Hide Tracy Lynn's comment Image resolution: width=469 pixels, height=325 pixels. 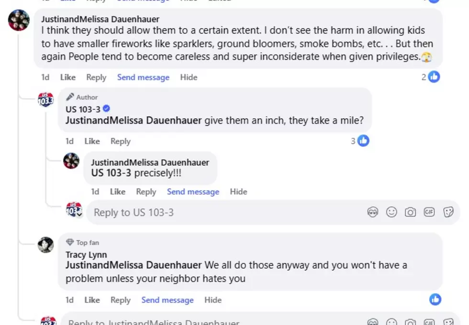(x=213, y=300)
